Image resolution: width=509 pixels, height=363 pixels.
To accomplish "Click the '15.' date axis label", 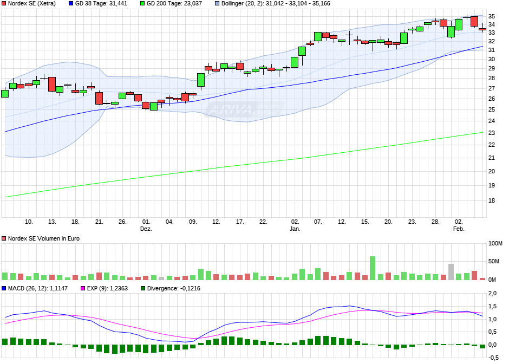I will (365, 222).
